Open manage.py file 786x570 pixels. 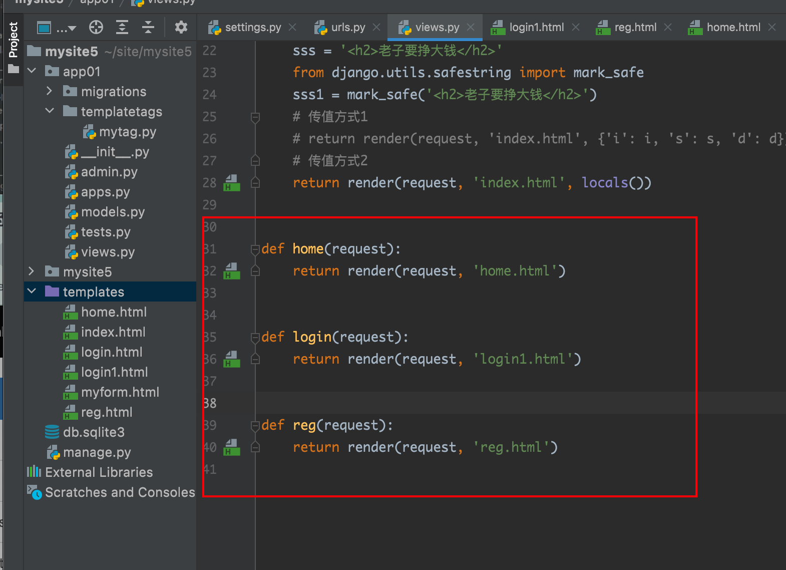point(89,452)
